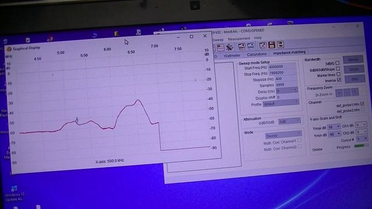372x209 pixels.
Task: Enable the 3dB/Q bandwidth checkbox
Action: point(337,63)
